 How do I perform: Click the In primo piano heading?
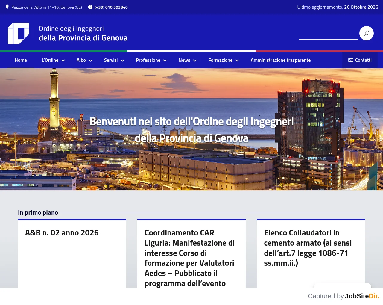(38, 212)
